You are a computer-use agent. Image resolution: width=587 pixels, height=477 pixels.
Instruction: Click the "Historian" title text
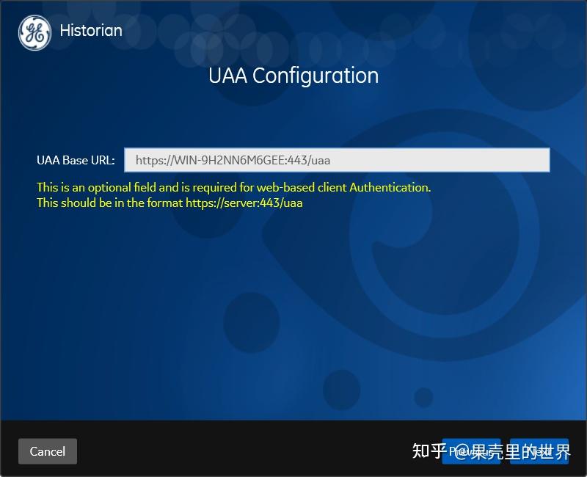coord(91,30)
